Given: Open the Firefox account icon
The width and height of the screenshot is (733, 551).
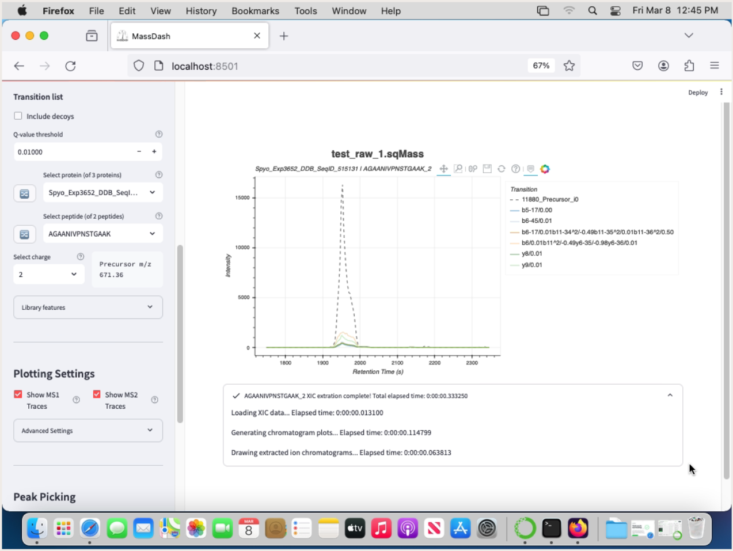Looking at the screenshot, I should click(663, 66).
